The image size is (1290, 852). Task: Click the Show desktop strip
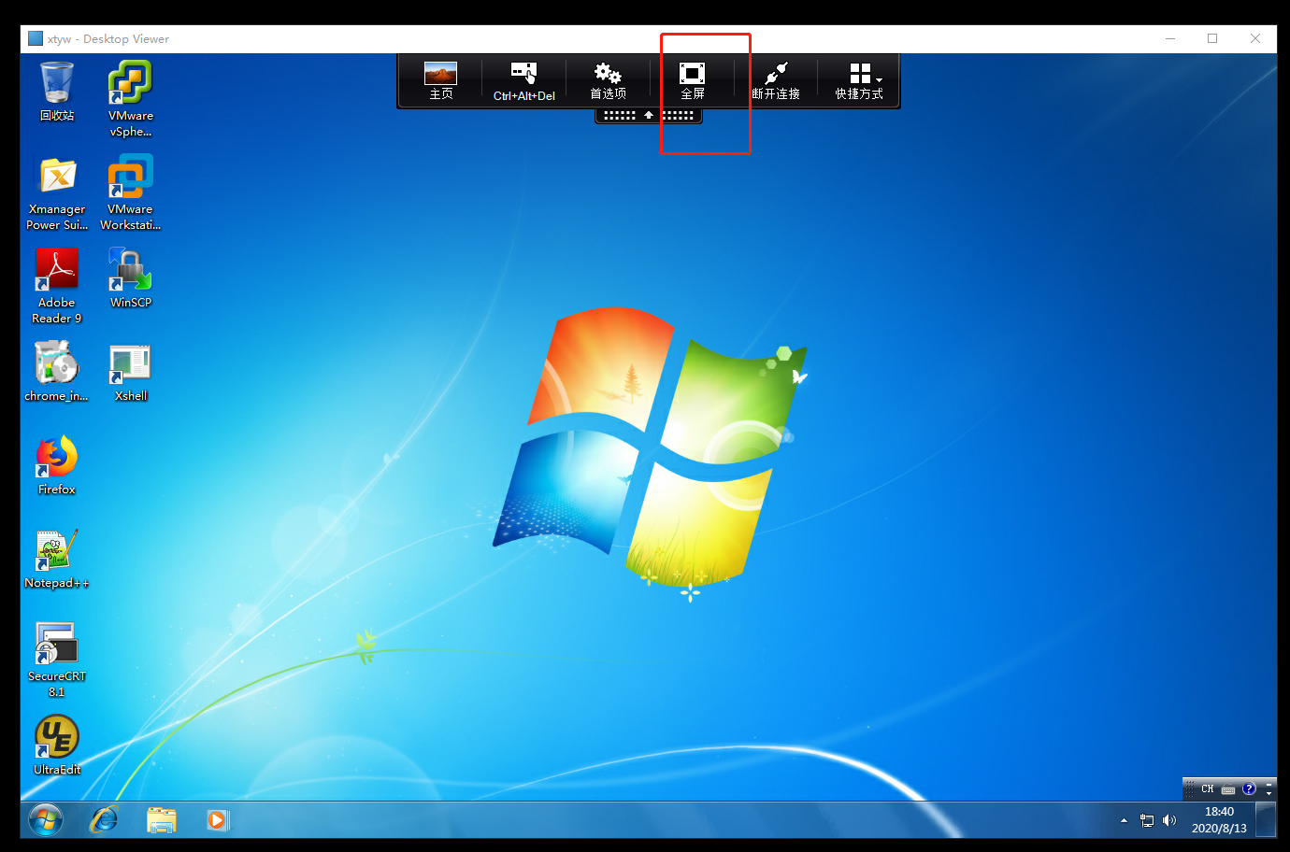click(x=1267, y=820)
